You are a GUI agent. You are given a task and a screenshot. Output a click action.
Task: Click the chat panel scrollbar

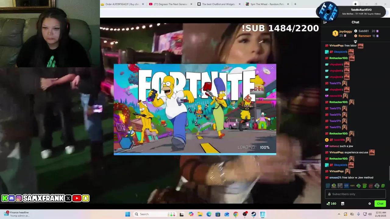click(x=389, y=173)
